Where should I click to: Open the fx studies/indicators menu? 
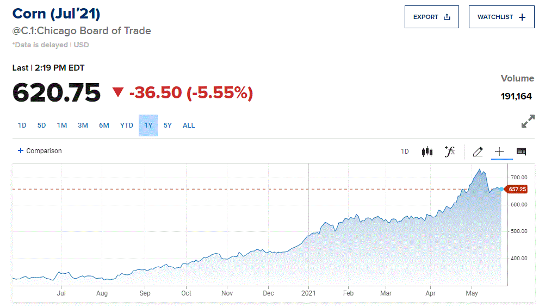[450, 152]
